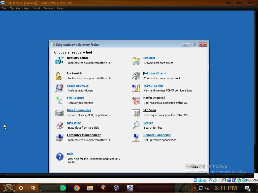This screenshot has width=258, height=193.
Task: Launch the Crash Analyzer link
Action: (x=78, y=86)
